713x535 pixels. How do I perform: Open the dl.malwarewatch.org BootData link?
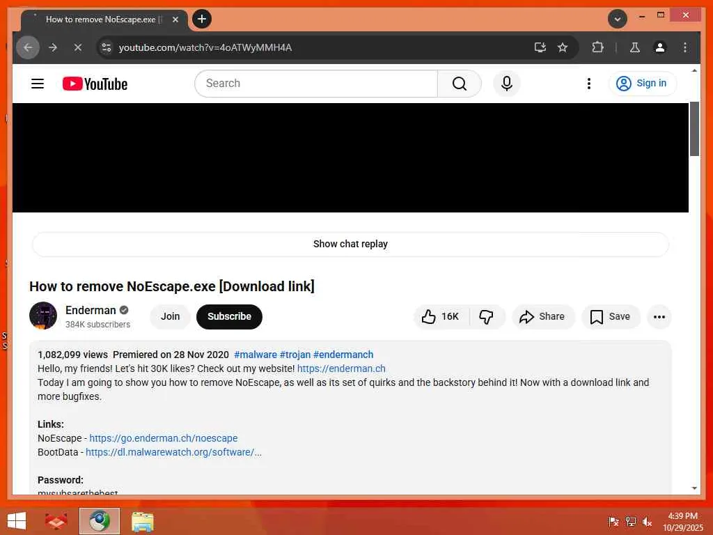(173, 452)
